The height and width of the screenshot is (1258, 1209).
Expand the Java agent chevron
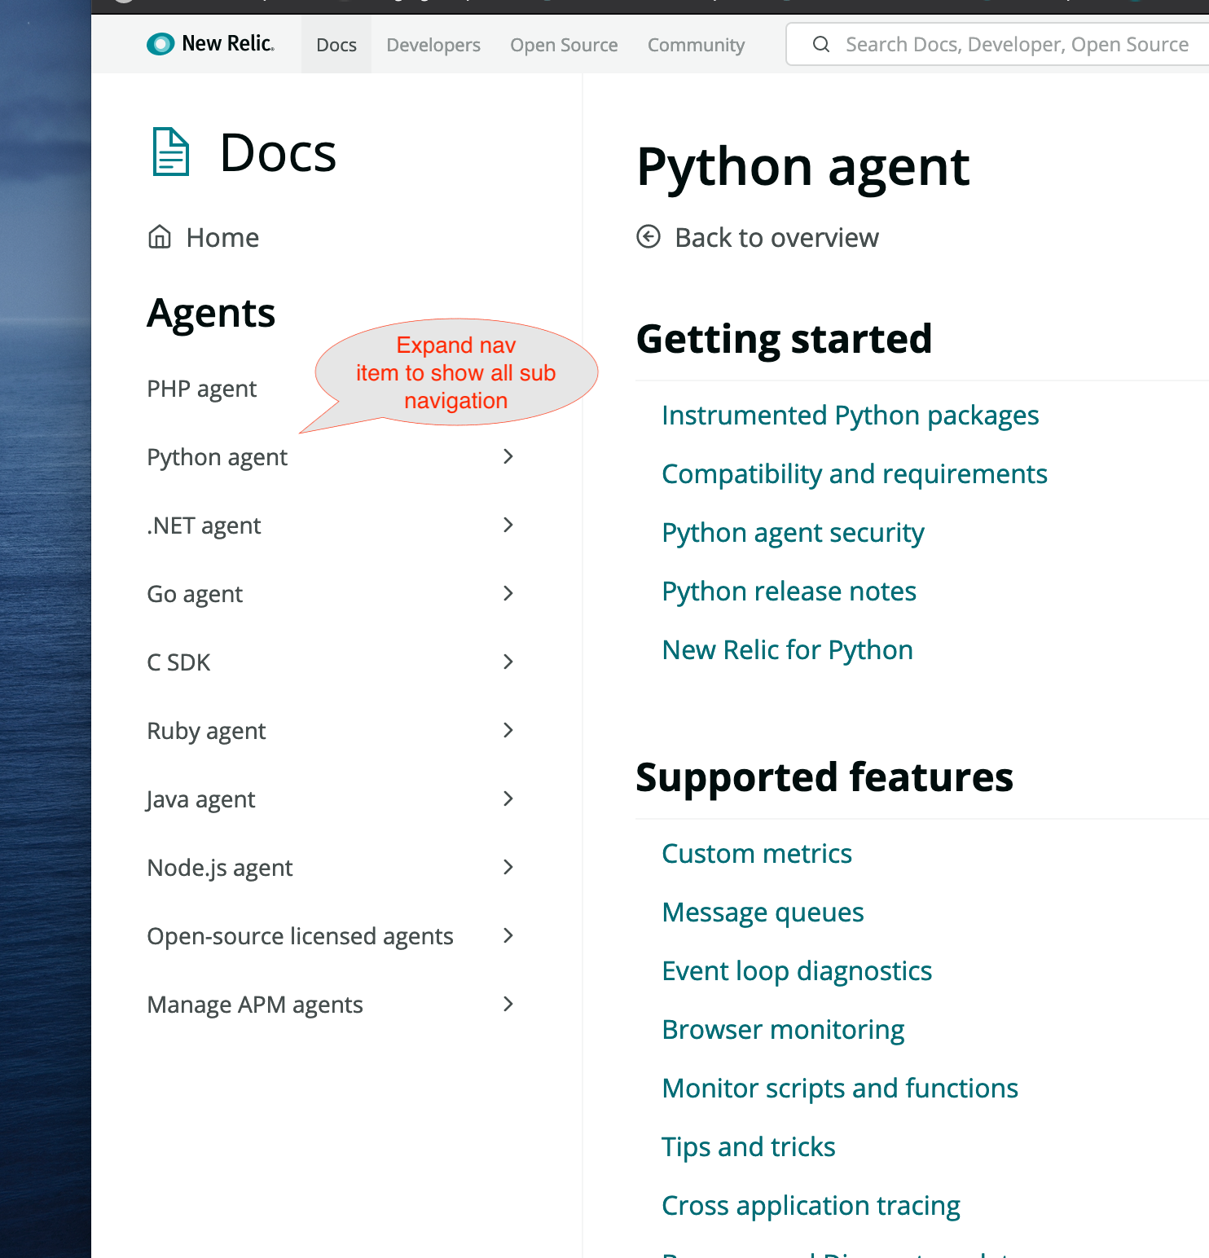pos(508,798)
